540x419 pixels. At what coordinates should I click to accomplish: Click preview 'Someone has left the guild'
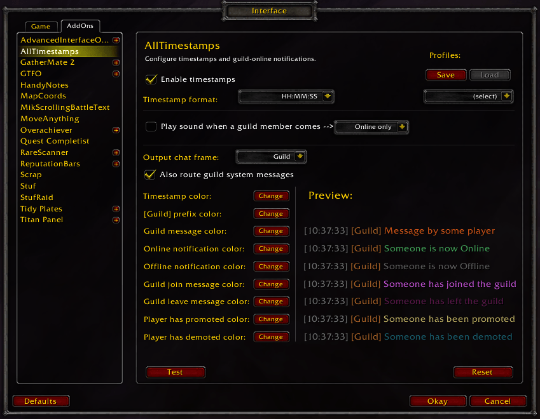point(443,301)
